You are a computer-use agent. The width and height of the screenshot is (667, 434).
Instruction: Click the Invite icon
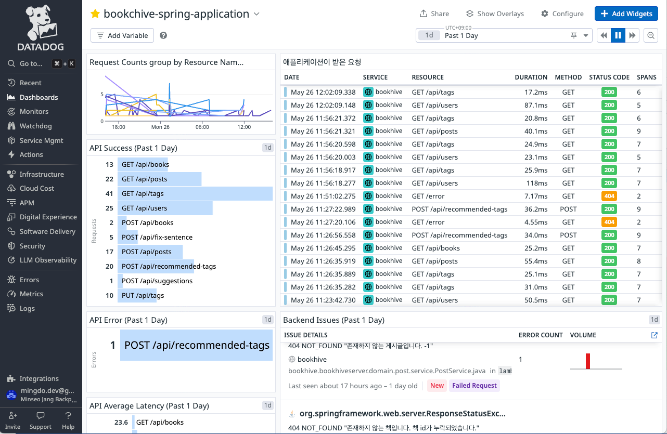click(x=12, y=416)
